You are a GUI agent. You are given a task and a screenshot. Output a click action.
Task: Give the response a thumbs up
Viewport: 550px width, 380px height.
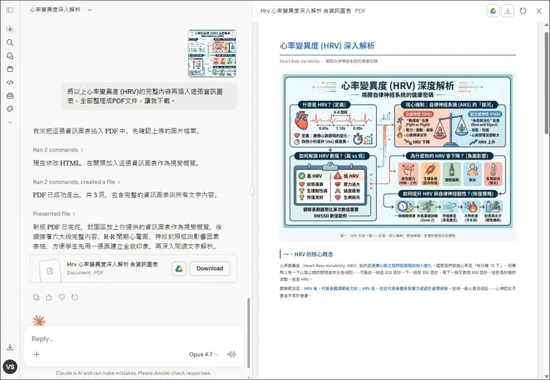[49, 298]
